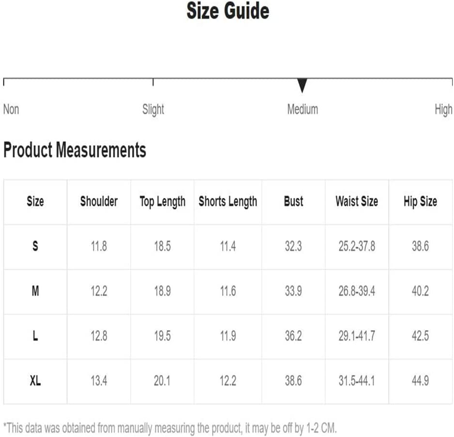Select the High stretch label

pos(443,110)
